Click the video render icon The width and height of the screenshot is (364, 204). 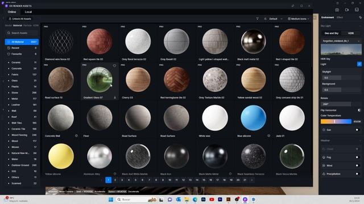coord(347,10)
